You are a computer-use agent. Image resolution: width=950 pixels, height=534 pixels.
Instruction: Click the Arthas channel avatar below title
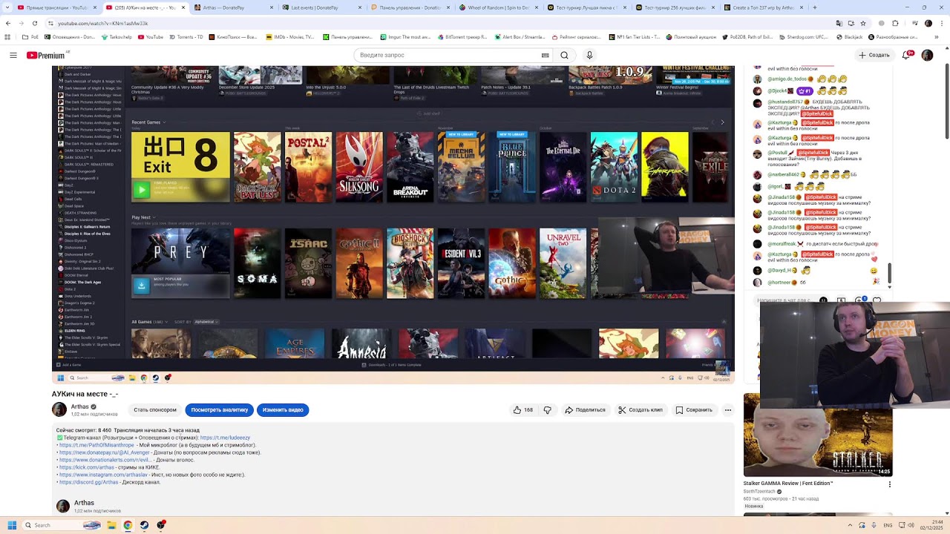59,409
